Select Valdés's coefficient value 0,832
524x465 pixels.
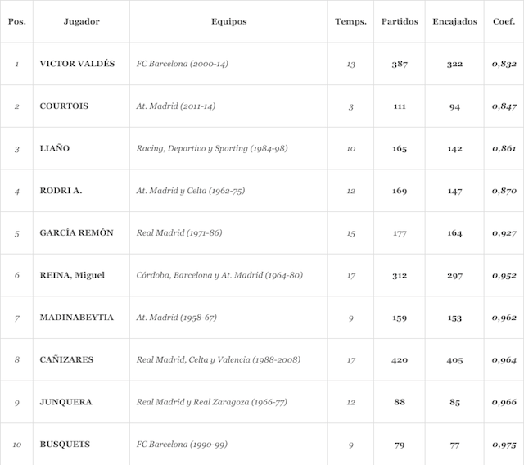pyautogui.click(x=504, y=64)
